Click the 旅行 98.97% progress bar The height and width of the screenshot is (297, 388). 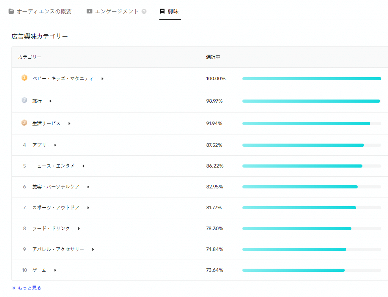[311, 101]
